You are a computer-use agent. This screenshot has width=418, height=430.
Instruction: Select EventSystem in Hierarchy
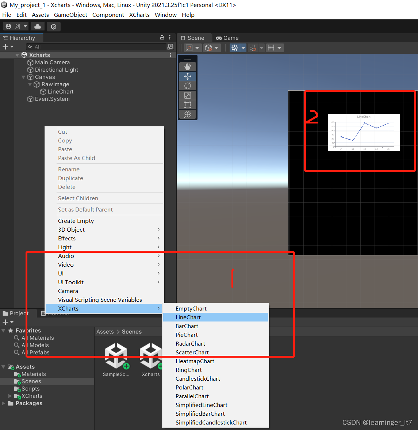pyautogui.click(x=52, y=99)
